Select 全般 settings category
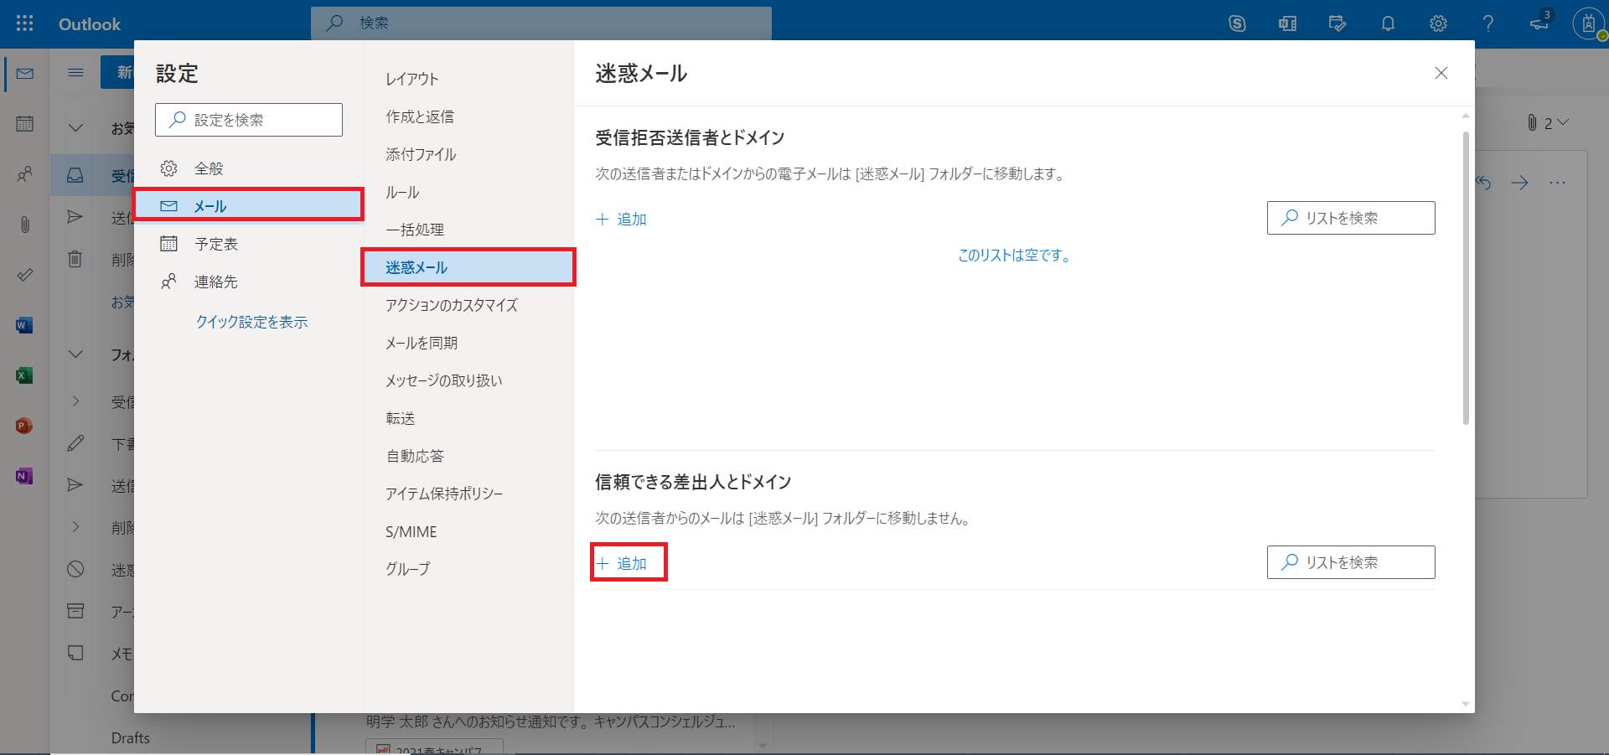The height and width of the screenshot is (755, 1609). coord(209,168)
